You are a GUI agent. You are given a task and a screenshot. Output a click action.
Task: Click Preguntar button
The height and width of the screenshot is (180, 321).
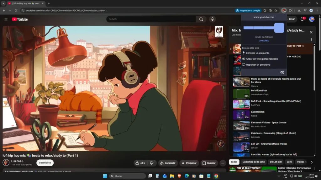coord(189,163)
